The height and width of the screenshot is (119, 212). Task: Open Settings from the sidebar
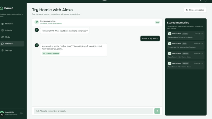(12, 50)
